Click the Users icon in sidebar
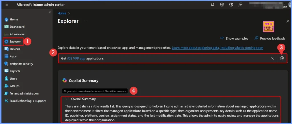Viewport: 292px width, 124px height. tap(7, 78)
